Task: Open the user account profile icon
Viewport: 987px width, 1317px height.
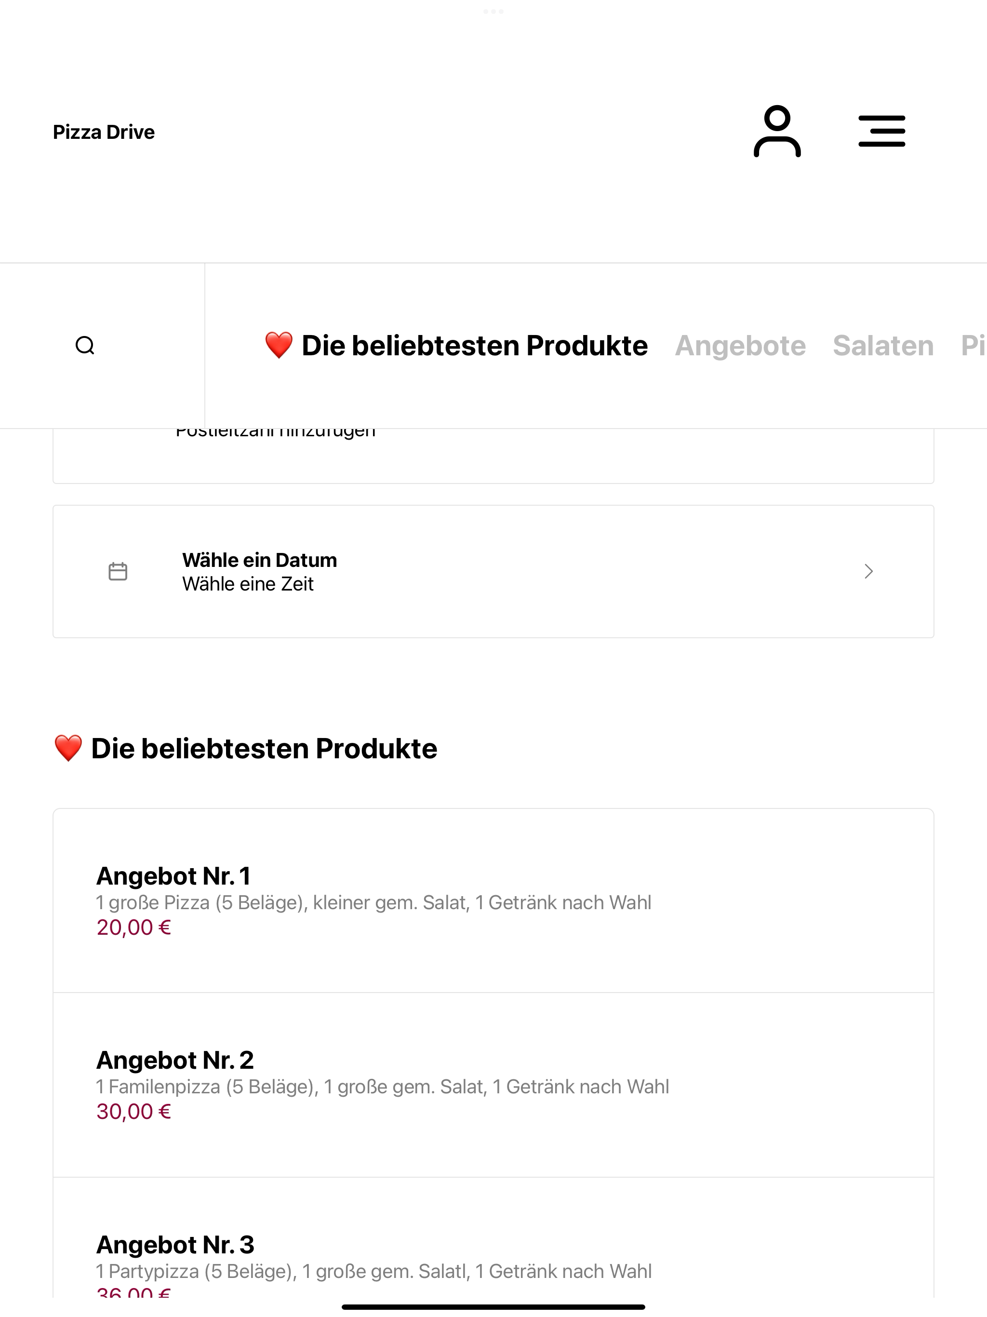Action: 777,132
